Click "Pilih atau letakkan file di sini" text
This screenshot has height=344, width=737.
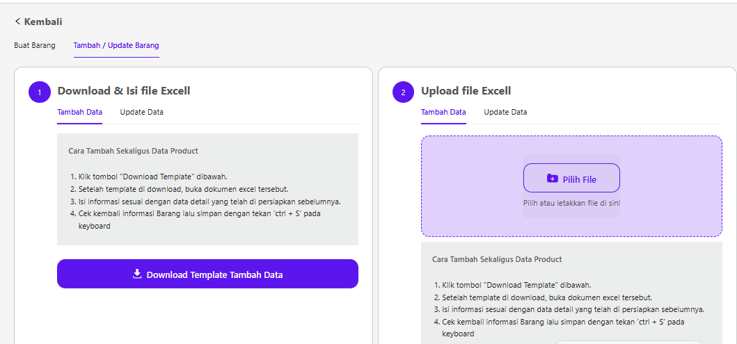[571, 204]
